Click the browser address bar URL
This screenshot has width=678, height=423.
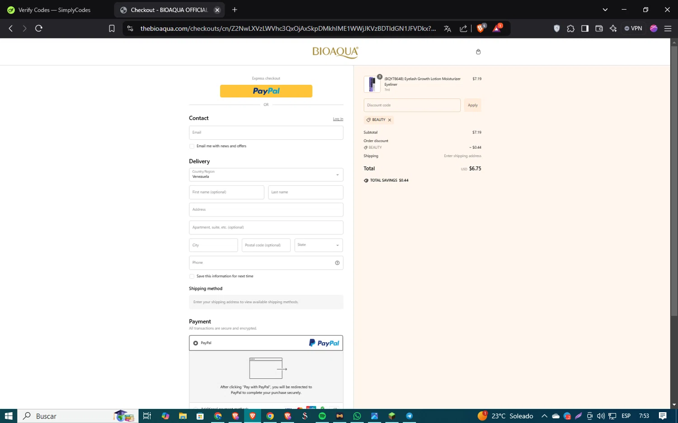(x=288, y=28)
